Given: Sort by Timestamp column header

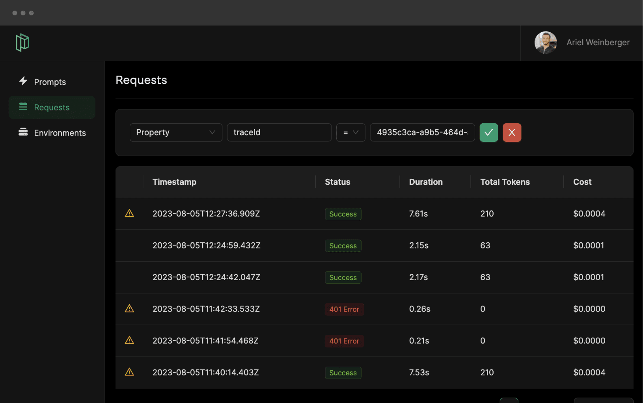Looking at the screenshot, I should tap(174, 182).
